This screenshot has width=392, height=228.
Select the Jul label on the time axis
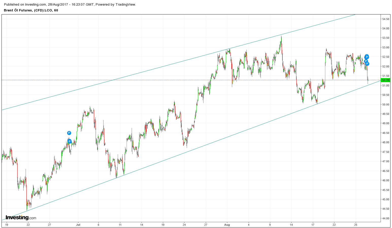pos(78,225)
